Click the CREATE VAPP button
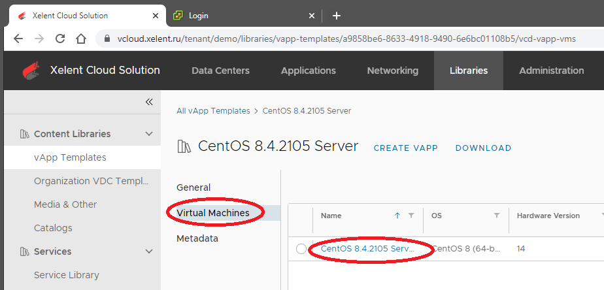The width and height of the screenshot is (604, 290). (406, 148)
